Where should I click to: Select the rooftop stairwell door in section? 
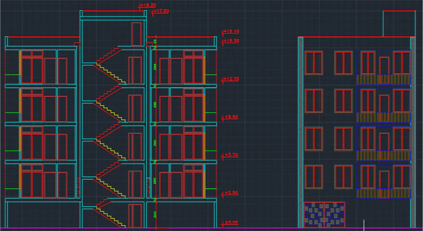coord(136,34)
